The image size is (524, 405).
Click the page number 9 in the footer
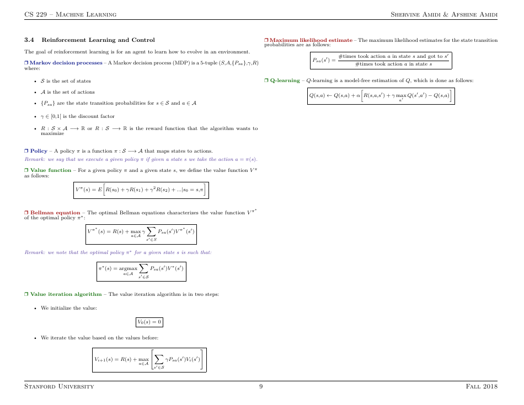[x=261, y=387]
